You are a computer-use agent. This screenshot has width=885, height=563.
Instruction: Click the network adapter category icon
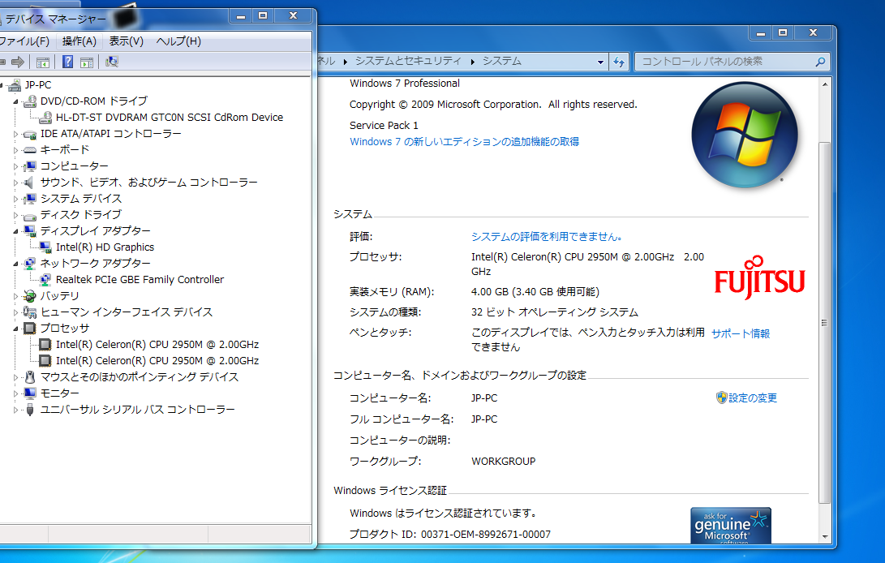30,263
